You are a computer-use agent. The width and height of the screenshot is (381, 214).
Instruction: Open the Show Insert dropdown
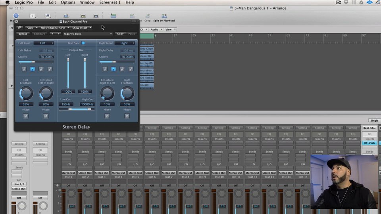pos(82,28)
